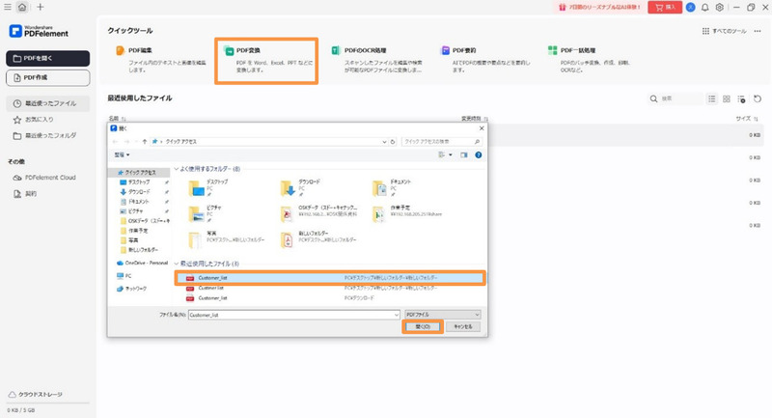This screenshot has width=772, height=418.
Task: Open the hamburger menu in PDFelement title bar
Action: pos(8,7)
